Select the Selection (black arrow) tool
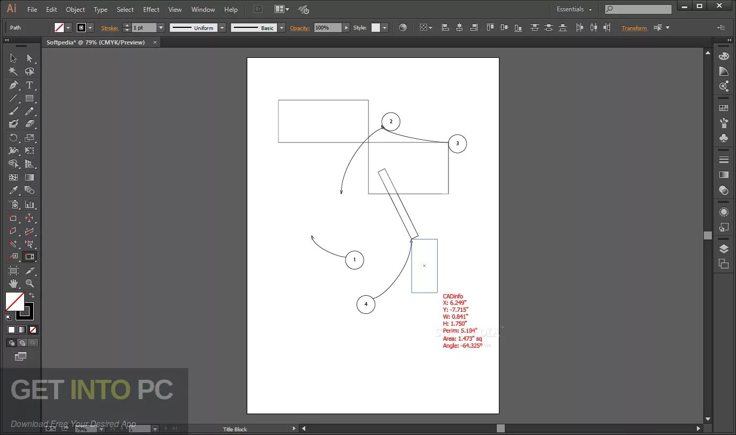The width and height of the screenshot is (736, 435). 13,58
